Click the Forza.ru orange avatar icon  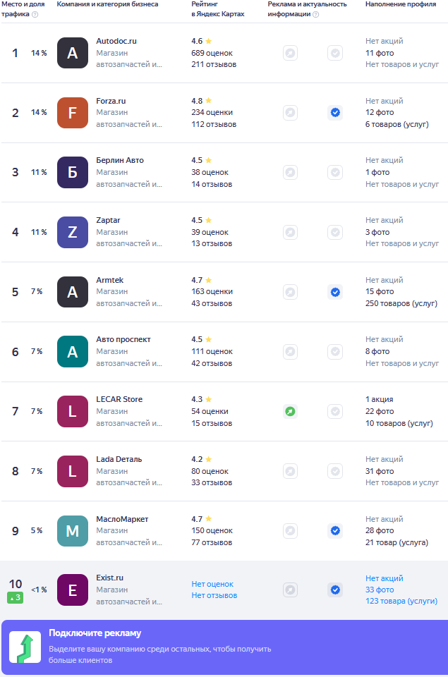tap(72, 113)
